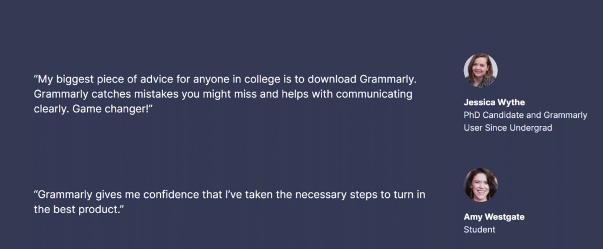Select the name Amy Westgate

(x=494, y=217)
